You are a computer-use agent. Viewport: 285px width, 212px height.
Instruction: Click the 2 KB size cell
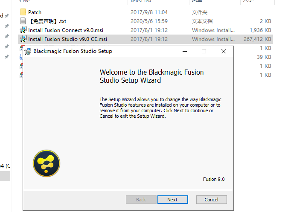(265, 21)
